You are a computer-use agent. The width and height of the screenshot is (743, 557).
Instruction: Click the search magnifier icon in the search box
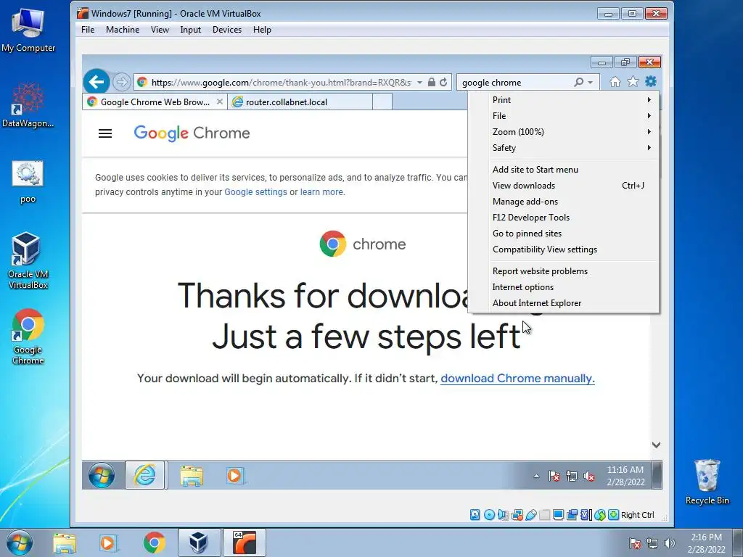point(578,83)
